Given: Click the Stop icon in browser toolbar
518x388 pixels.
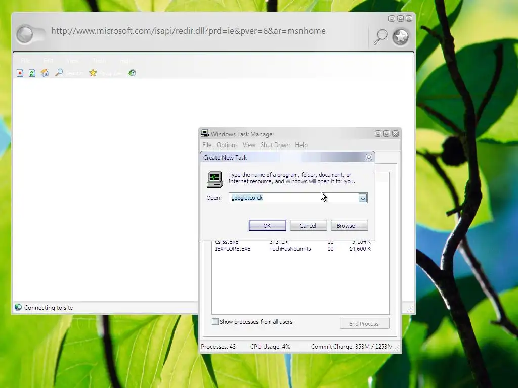Looking at the screenshot, I should 20,73.
